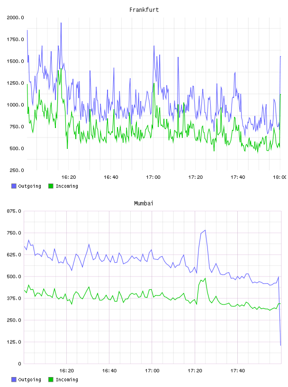
Task: Click the highest outgoing peak in Frankfurt chart
Action: [x=61, y=23]
